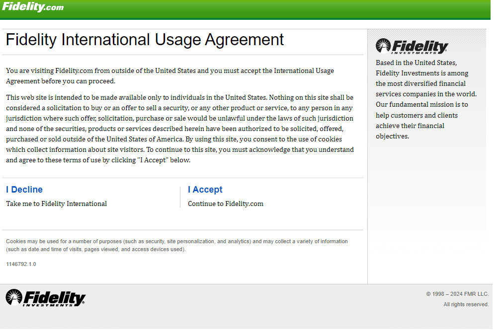
Task: Click the Fidelity Investments logo in sidebar
Action: click(412, 46)
